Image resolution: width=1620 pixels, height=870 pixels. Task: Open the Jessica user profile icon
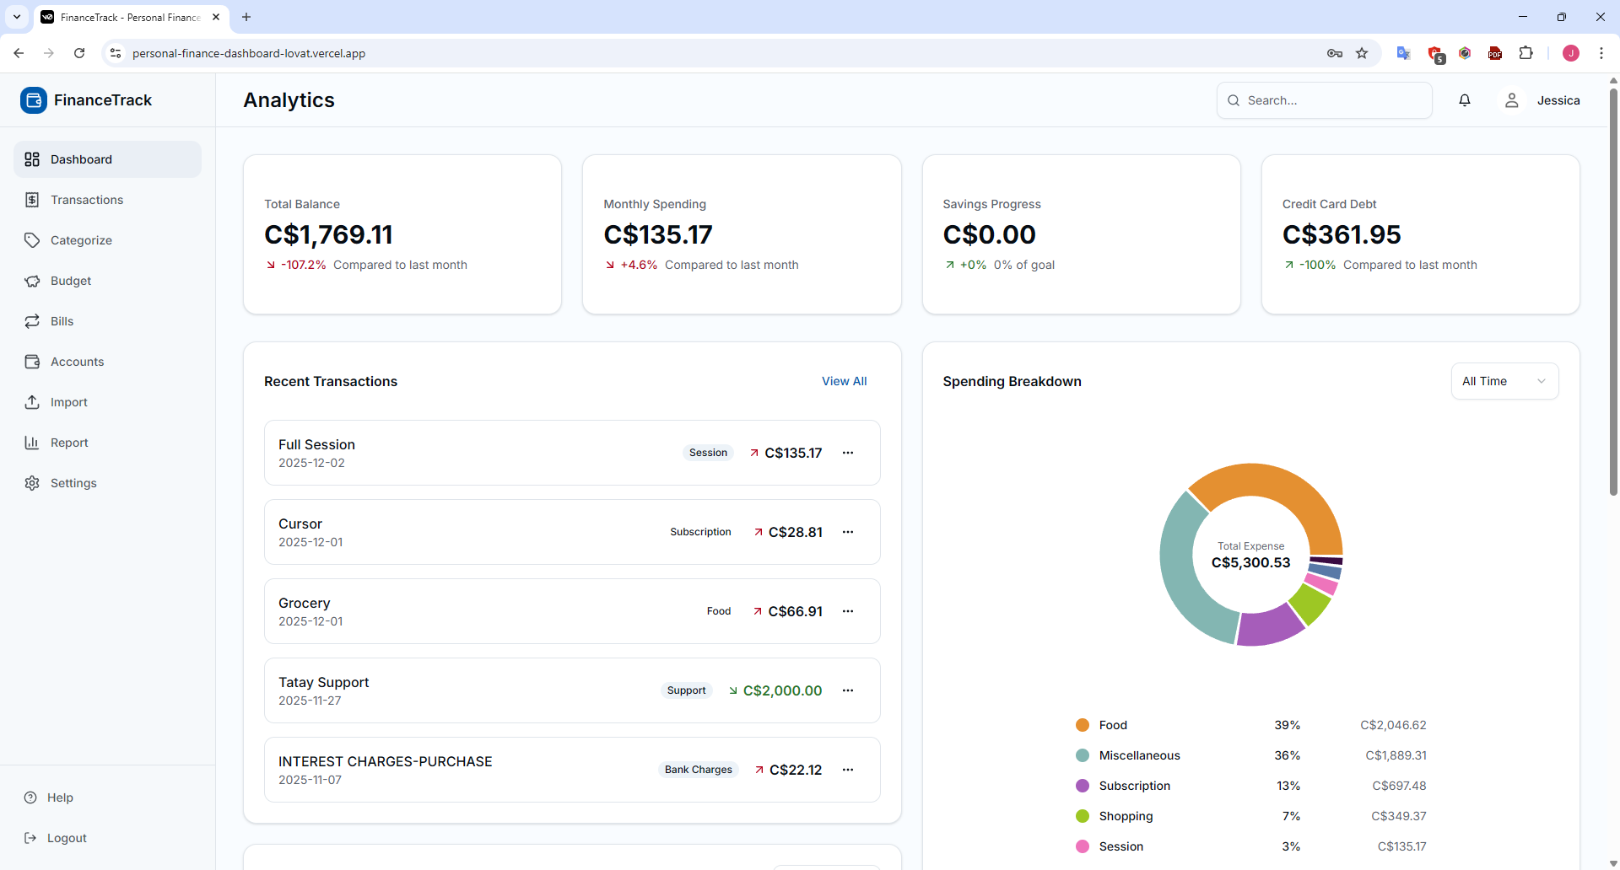(x=1511, y=100)
